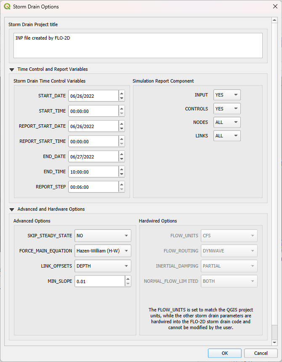Image resolution: width=282 pixels, height=362 pixels.
Task: Open SKIP_STEADY_STATE dropdown
Action: [103, 236]
